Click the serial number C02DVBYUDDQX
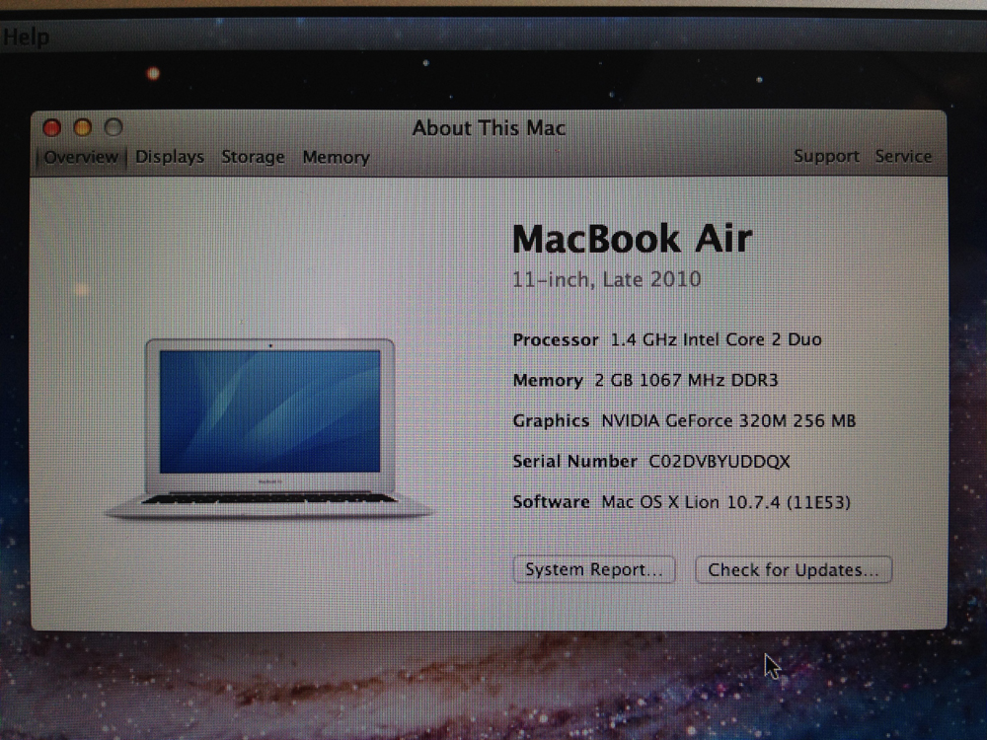This screenshot has width=987, height=740. pos(719,461)
